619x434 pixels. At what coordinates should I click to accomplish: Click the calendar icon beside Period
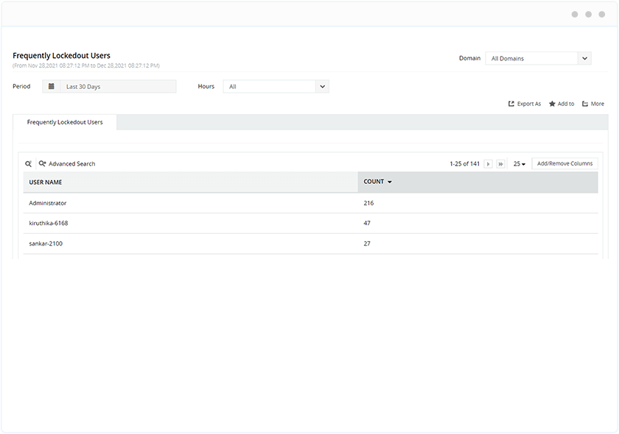(x=52, y=86)
